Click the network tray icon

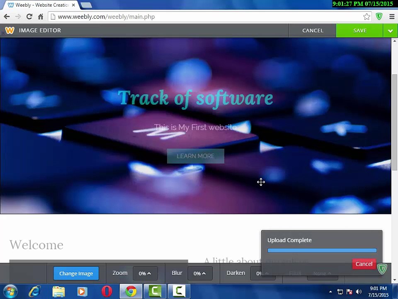(340, 292)
